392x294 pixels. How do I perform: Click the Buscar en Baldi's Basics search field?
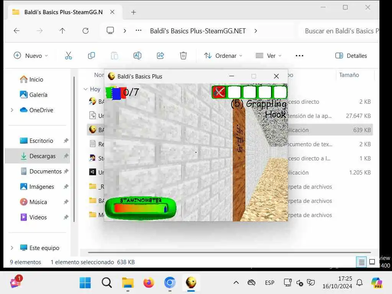(x=339, y=31)
